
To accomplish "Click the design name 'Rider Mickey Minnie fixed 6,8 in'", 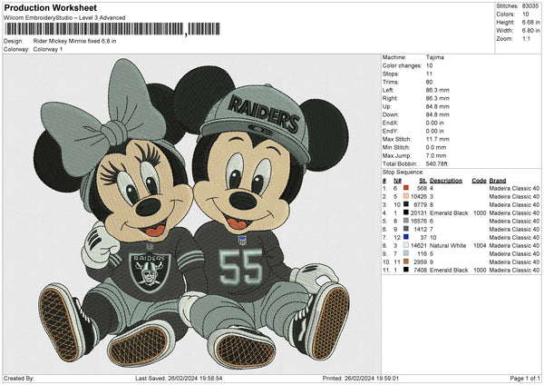I will pyautogui.click(x=74, y=41).
